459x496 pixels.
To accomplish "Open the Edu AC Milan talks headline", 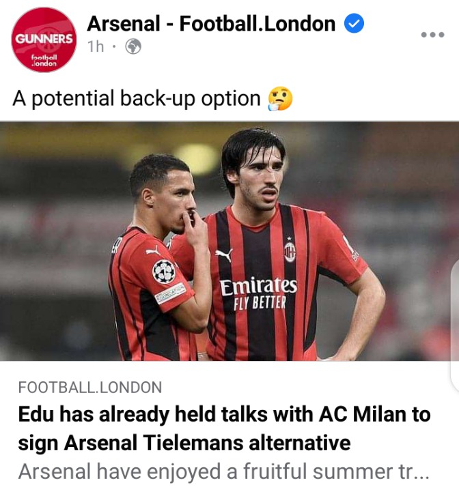I will pyautogui.click(x=224, y=428).
